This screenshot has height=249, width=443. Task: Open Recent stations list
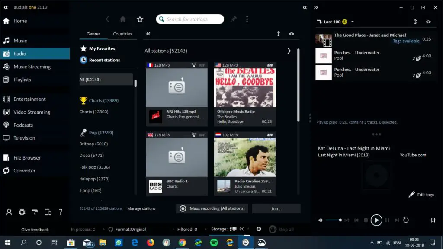[x=100, y=60]
